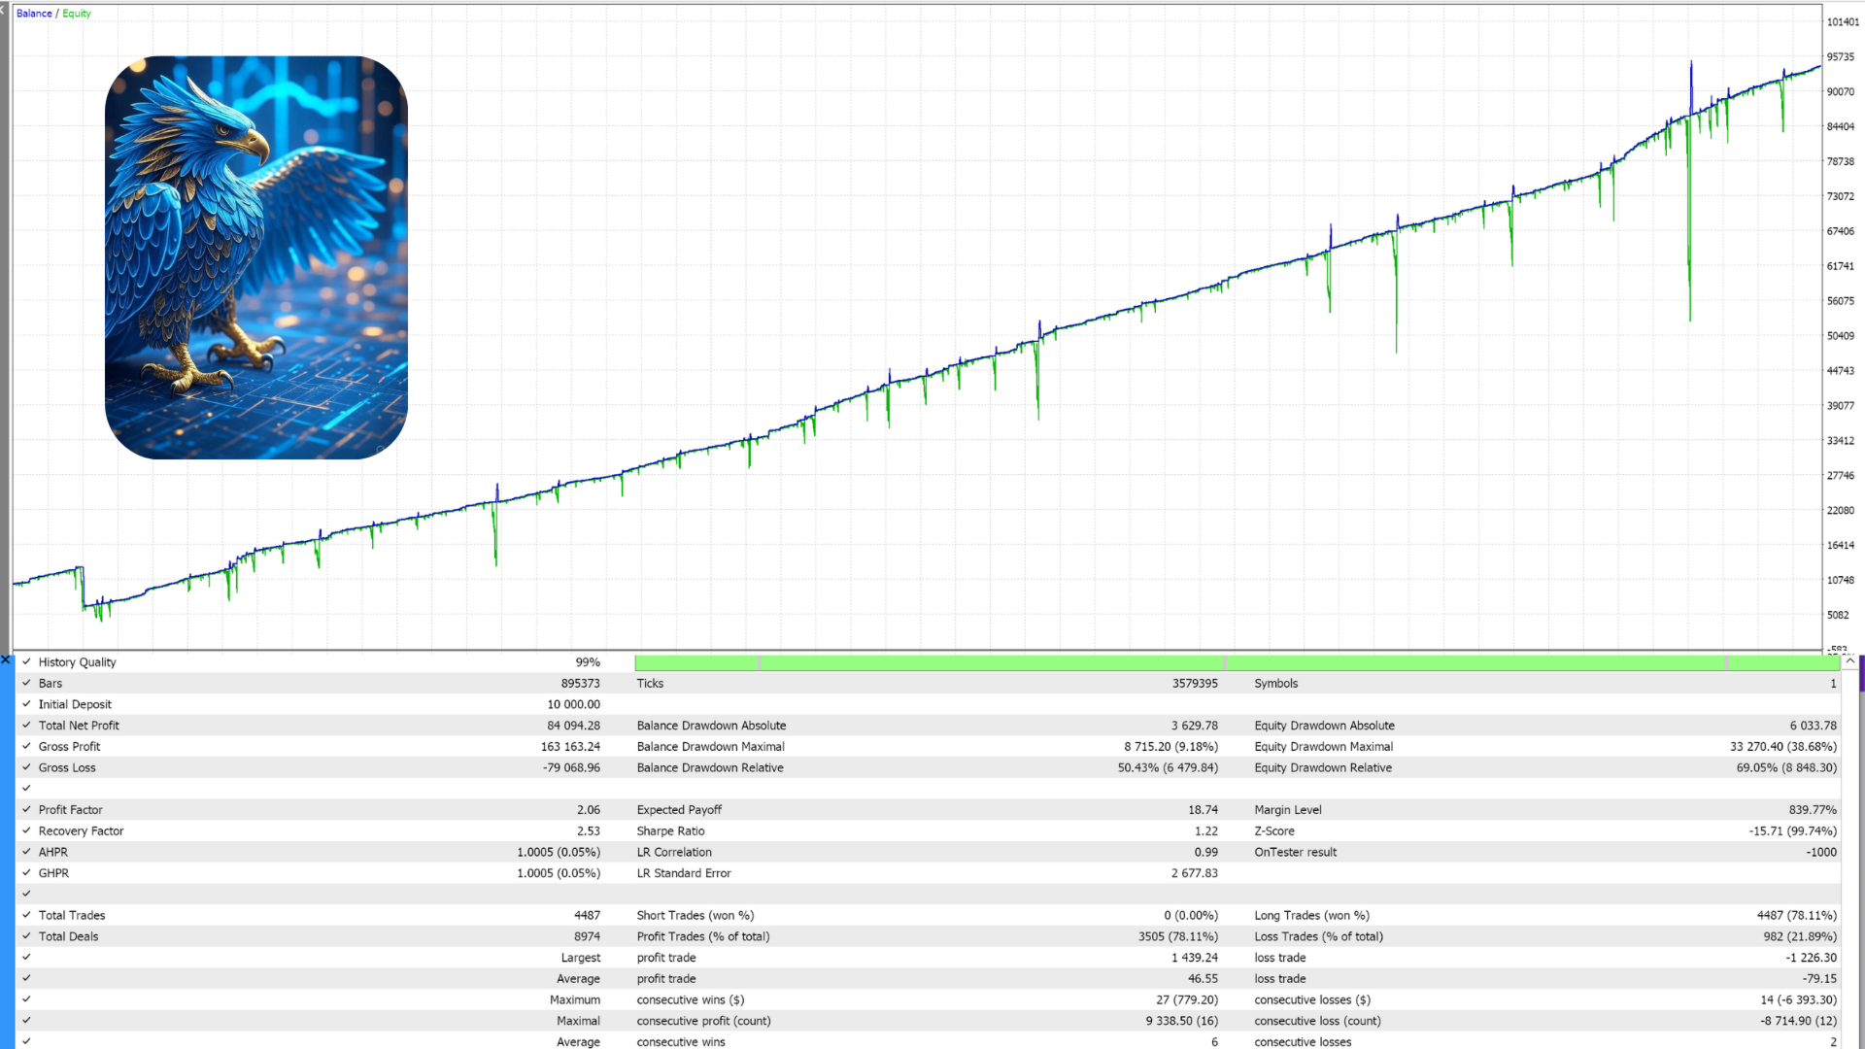1865x1049 pixels.
Task: Click the Total Net Profit value 84 094.28
Action: pos(573,726)
